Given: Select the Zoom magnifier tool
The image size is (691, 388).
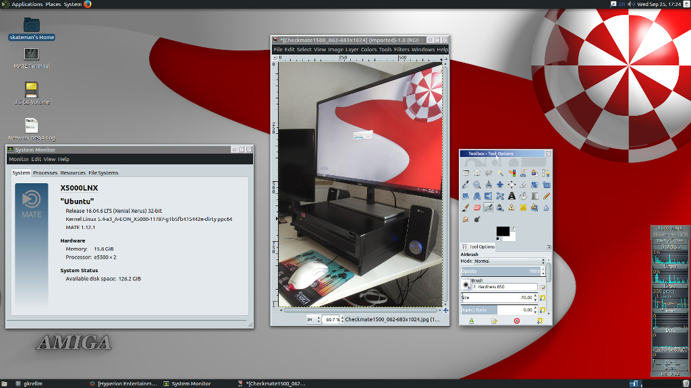Looking at the screenshot, I should 477,185.
